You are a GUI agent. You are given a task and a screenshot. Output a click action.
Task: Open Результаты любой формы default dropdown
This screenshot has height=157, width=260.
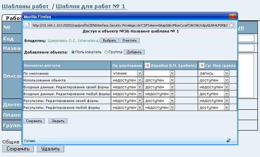(x=127, y=108)
